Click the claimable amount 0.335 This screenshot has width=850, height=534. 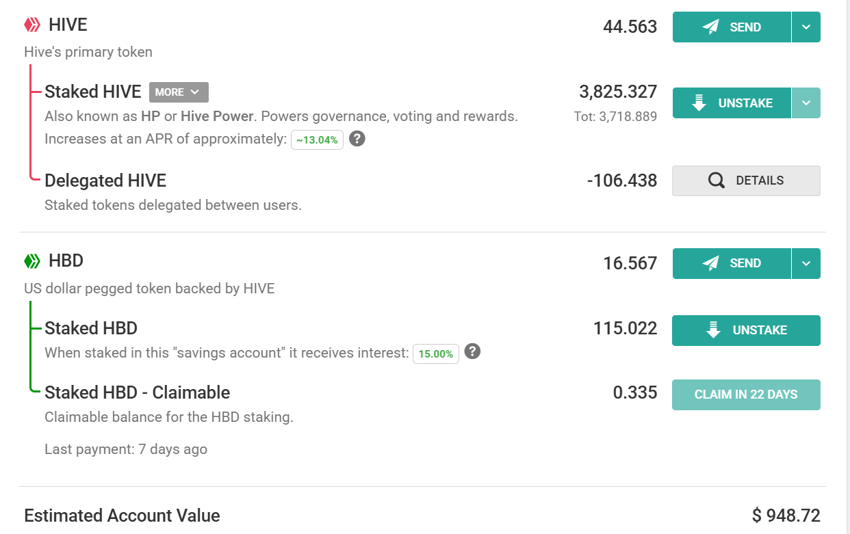click(635, 392)
